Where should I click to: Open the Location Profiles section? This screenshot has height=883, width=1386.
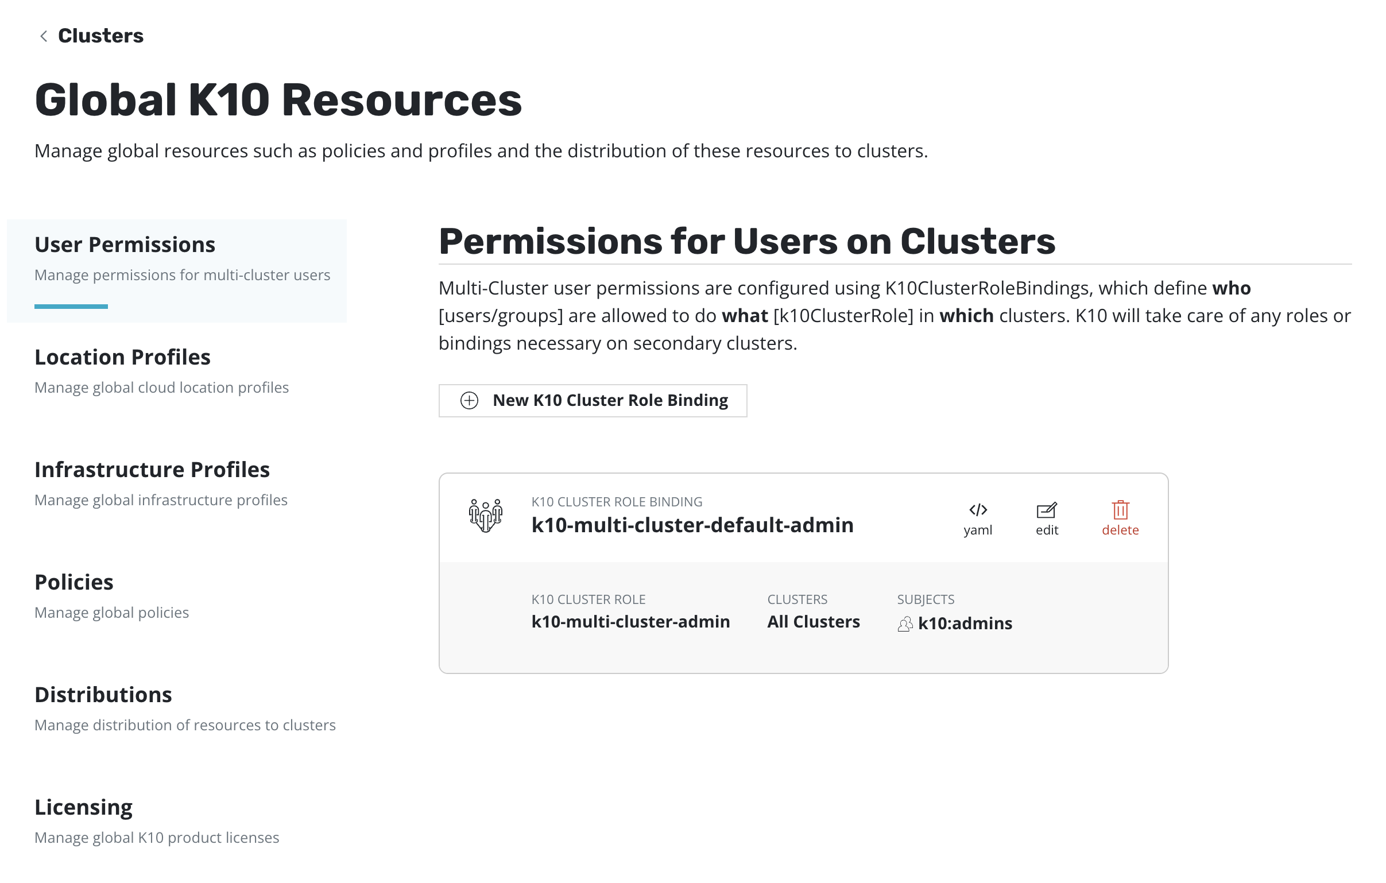click(123, 358)
